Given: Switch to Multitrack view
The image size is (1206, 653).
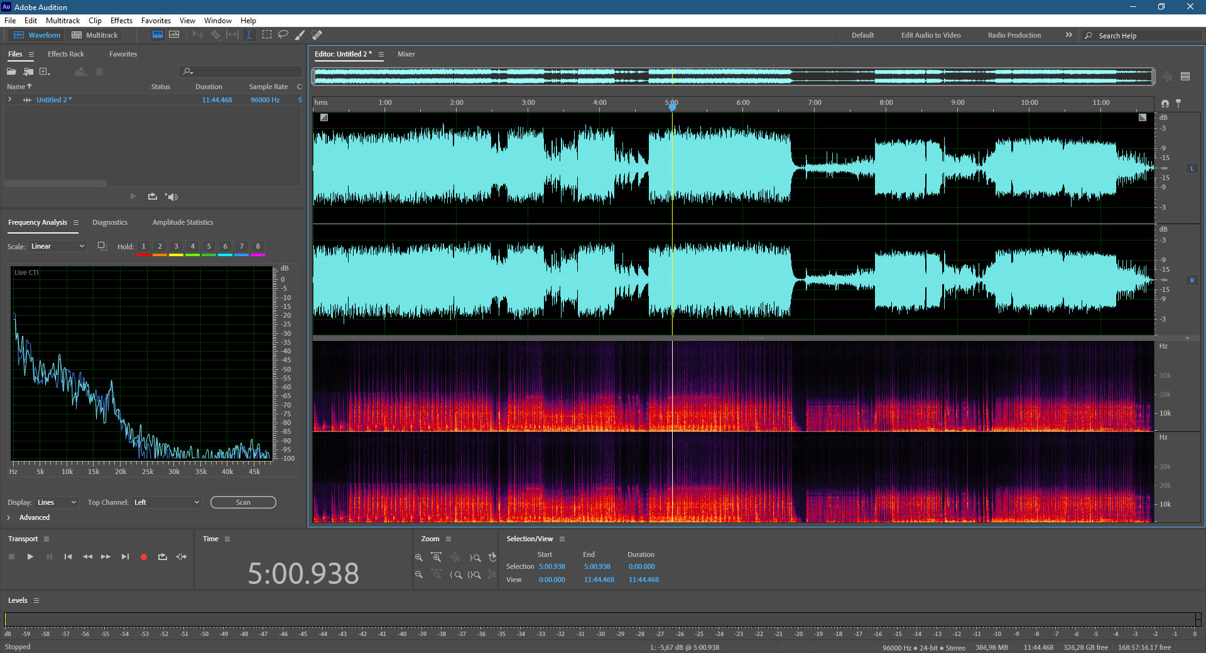Looking at the screenshot, I should [x=95, y=35].
